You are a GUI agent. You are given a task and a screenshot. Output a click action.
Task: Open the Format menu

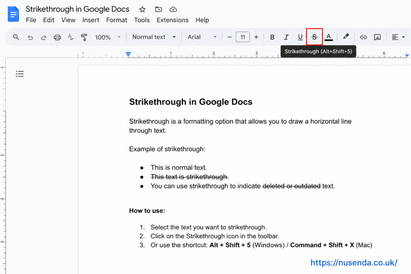(117, 20)
